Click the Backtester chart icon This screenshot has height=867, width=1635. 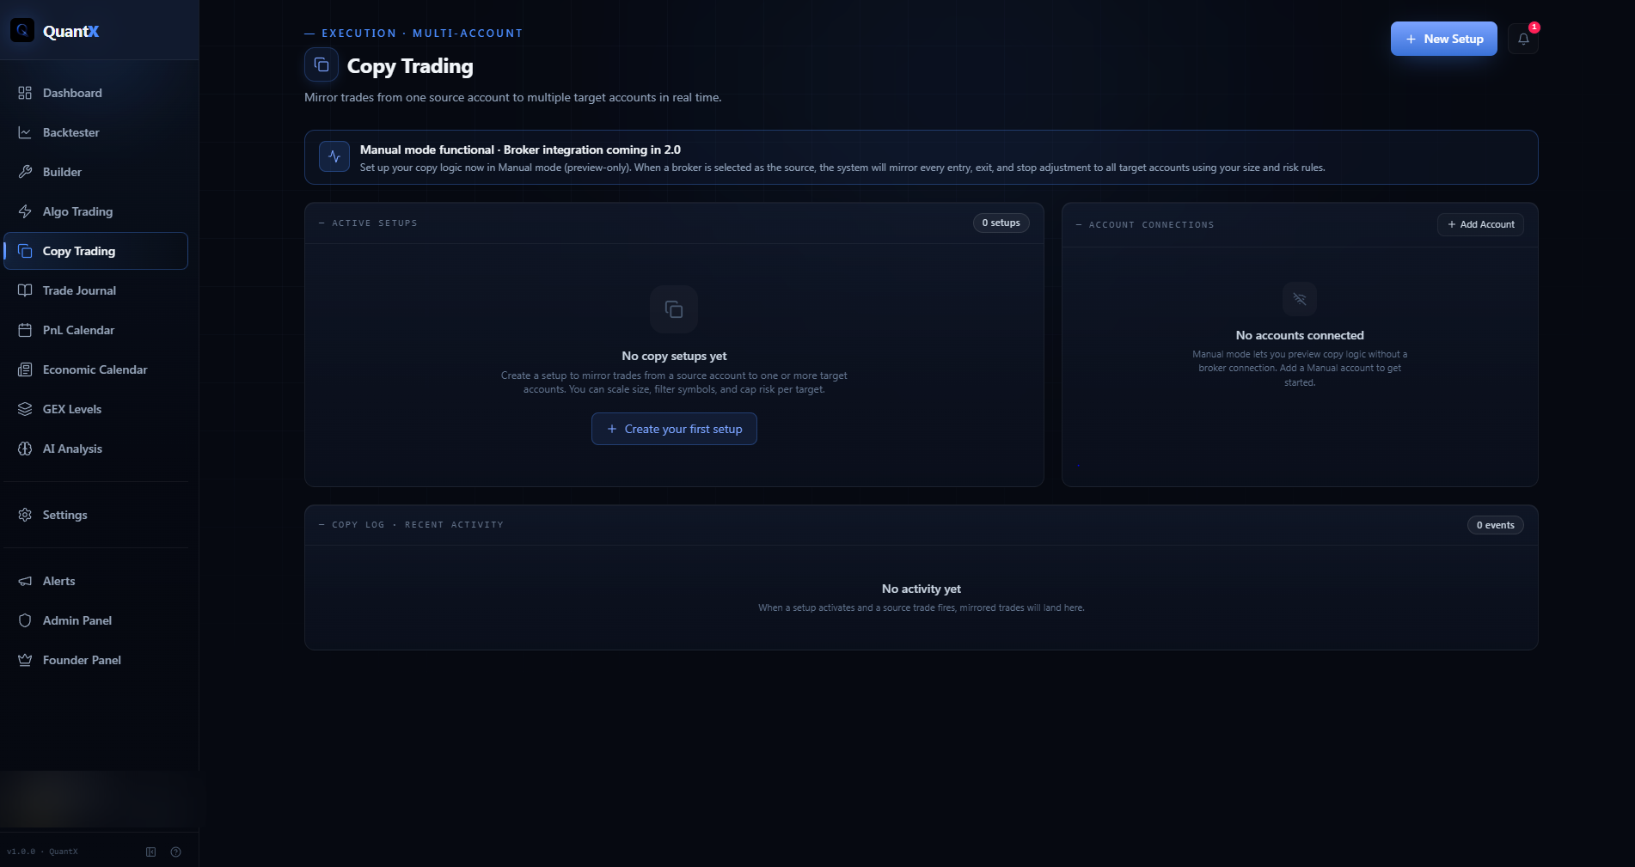25,132
